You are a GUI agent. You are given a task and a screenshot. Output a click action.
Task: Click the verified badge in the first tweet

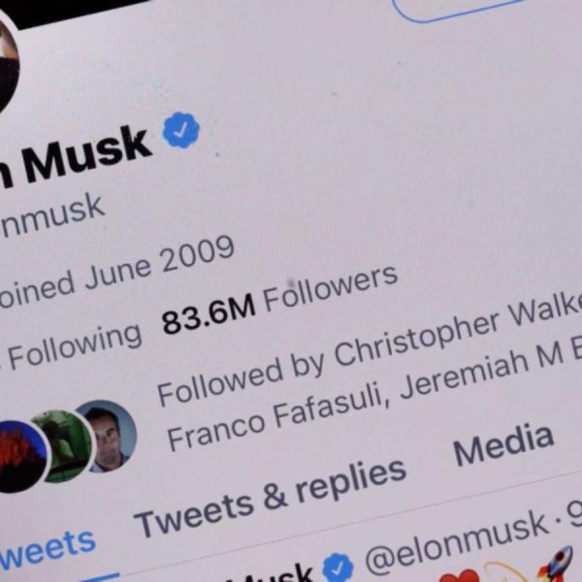click(x=338, y=567)
